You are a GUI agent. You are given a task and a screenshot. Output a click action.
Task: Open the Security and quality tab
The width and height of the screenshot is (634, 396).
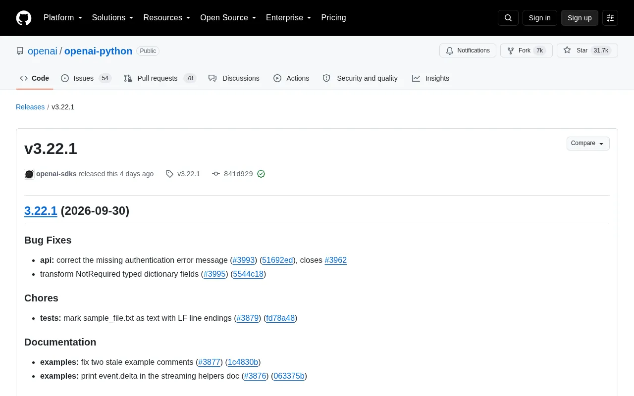pyautogui.click(x=360, y=78)
